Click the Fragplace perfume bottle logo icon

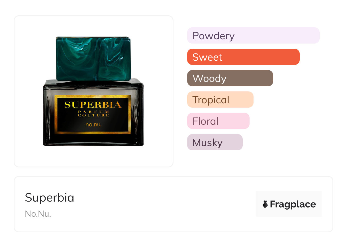(x=265, y=204)
